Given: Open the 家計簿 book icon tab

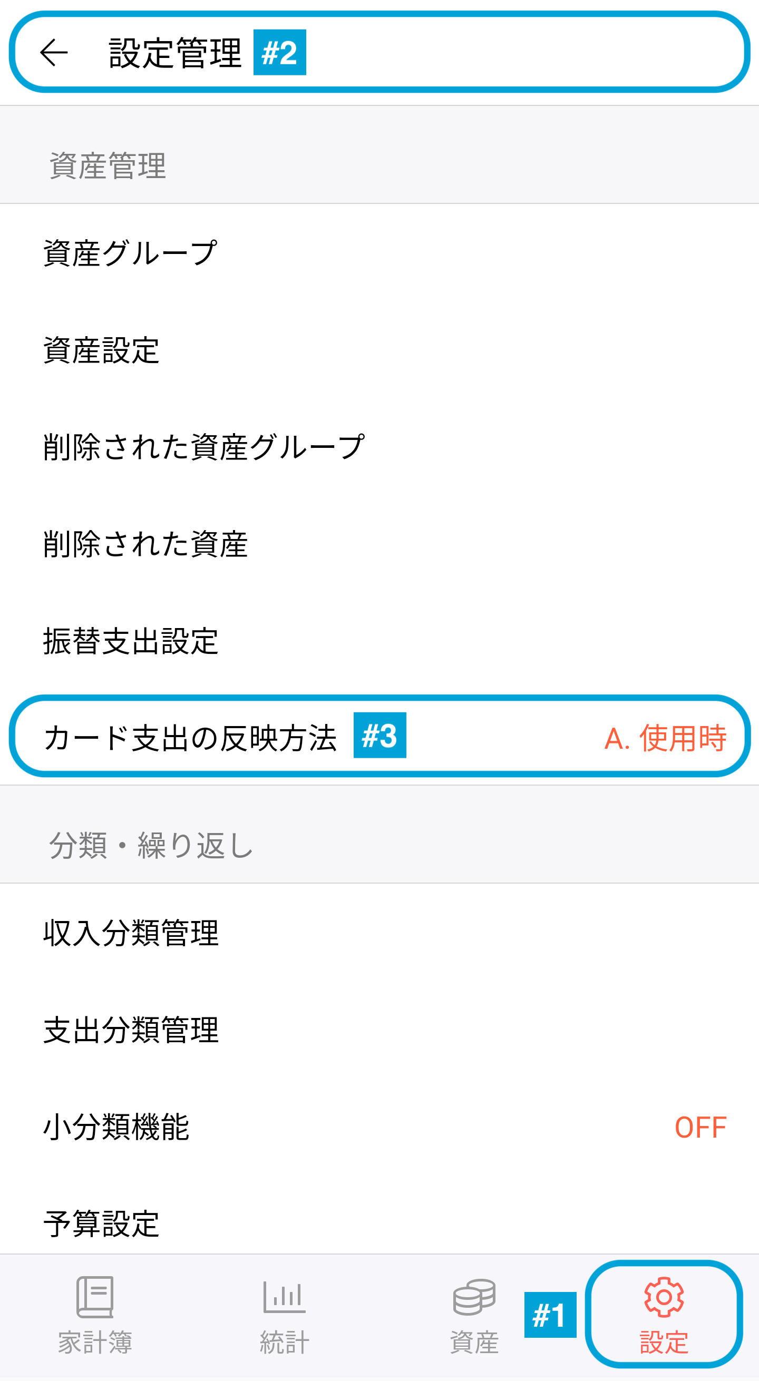Looking at the screenshot, I should click(95, 1297).
